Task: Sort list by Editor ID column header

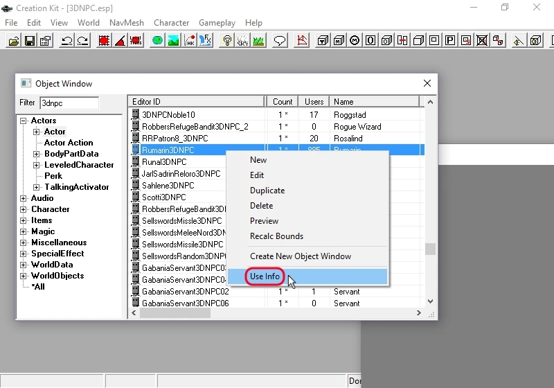Action: point(197,102)
